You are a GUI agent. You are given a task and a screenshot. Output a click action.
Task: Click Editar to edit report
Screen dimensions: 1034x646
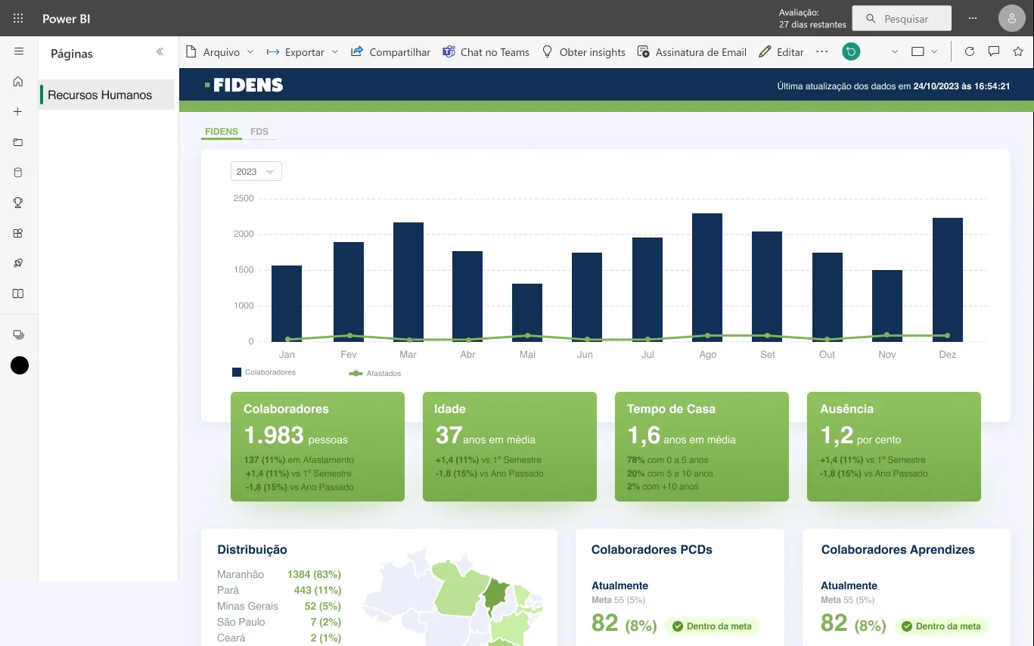coord(781,52)
